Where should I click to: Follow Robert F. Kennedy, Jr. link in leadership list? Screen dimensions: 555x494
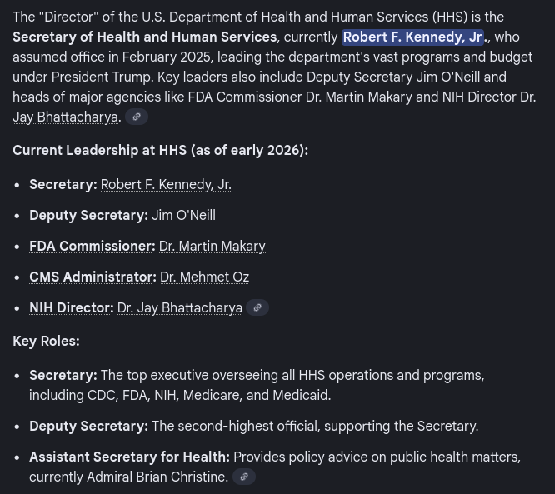[166, 185]
